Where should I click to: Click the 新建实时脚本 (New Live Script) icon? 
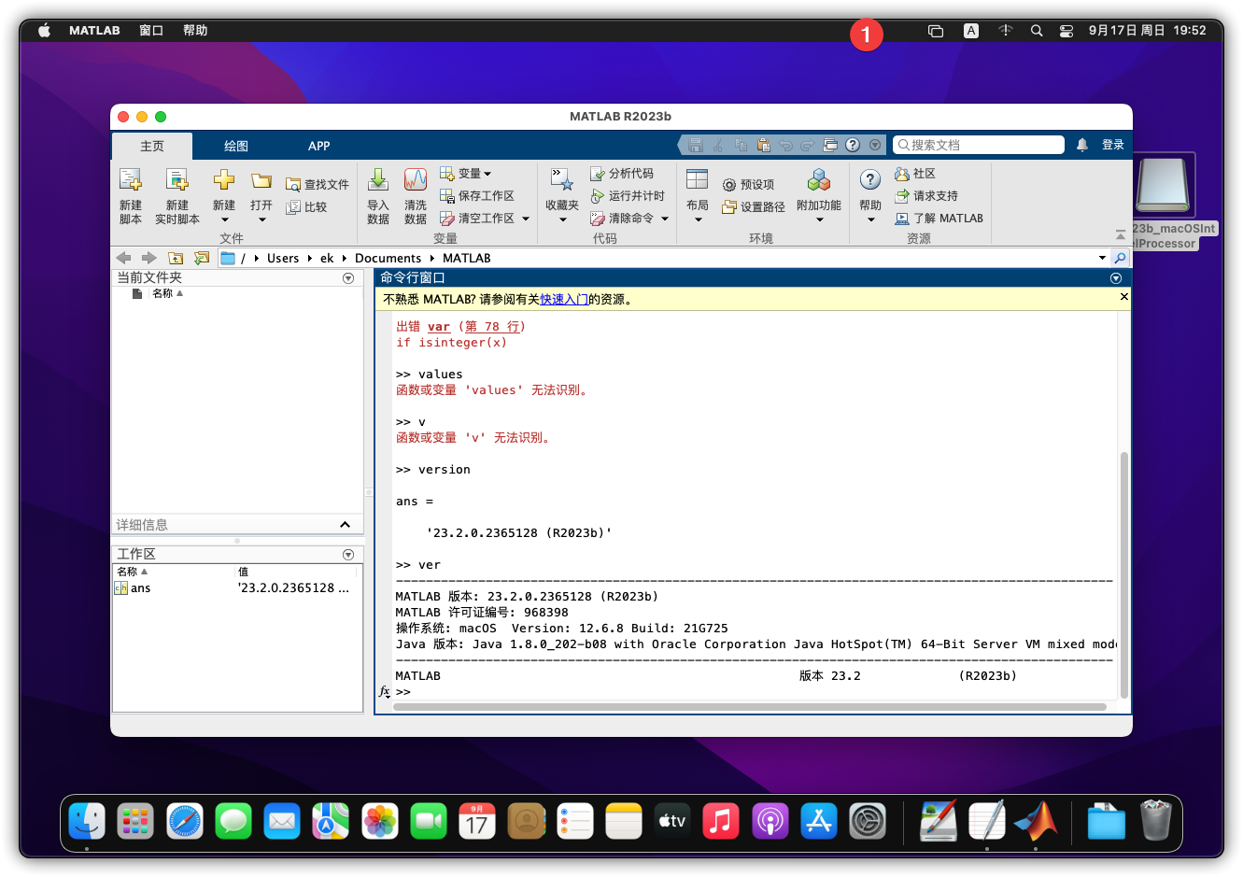tap(177, 179)
